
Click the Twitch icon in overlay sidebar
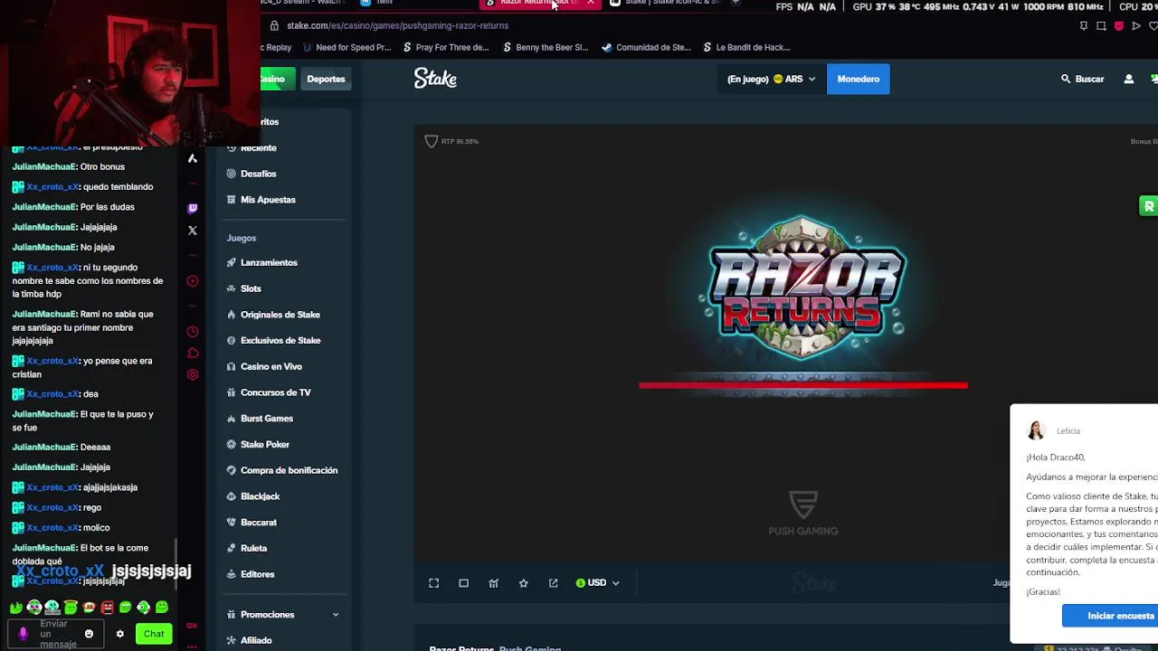pos(192,208)
